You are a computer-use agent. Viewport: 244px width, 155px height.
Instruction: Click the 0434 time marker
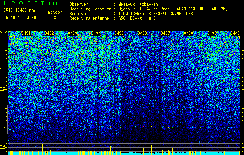96,33
